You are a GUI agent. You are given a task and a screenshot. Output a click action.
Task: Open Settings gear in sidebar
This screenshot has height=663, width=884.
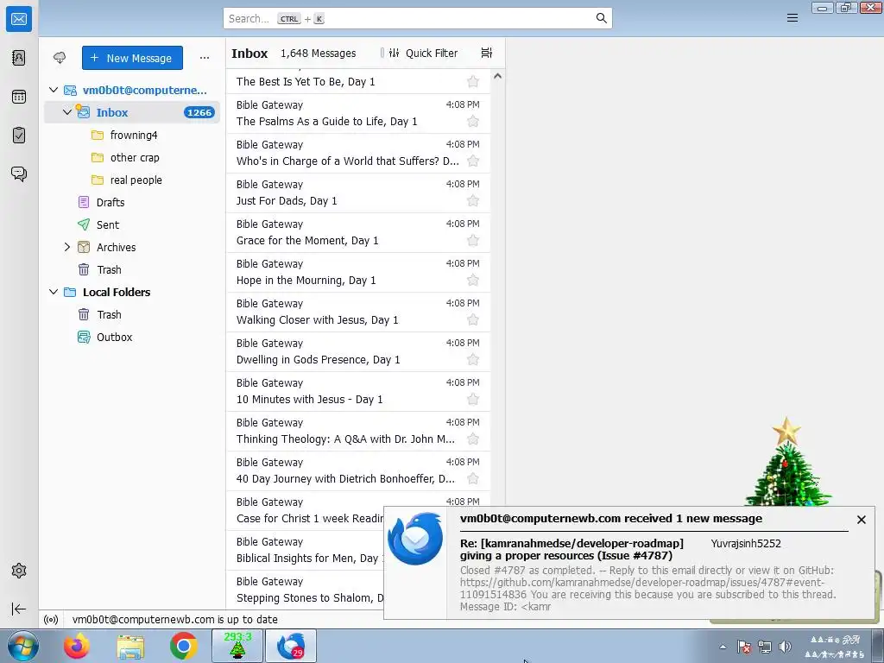coord(19,571)
